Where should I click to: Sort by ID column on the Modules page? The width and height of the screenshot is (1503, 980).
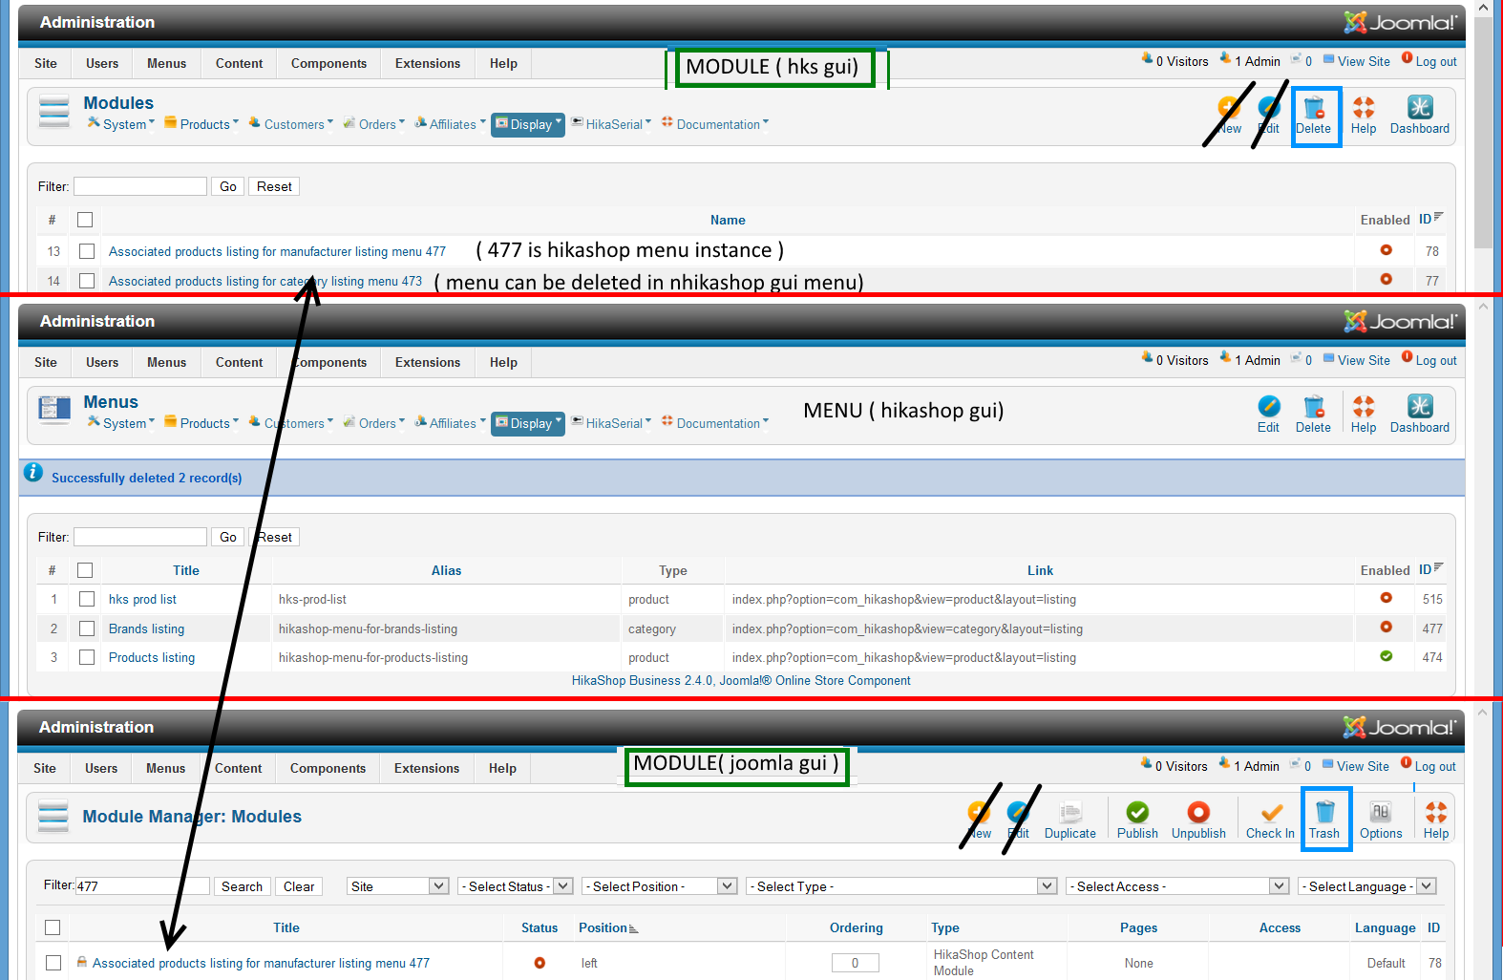point(1430,219)
